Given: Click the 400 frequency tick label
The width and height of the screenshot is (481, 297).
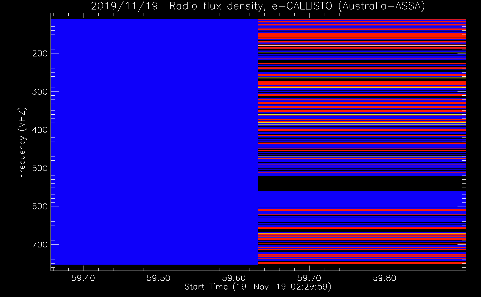Looking at the screenshot, I should (40, 130).
